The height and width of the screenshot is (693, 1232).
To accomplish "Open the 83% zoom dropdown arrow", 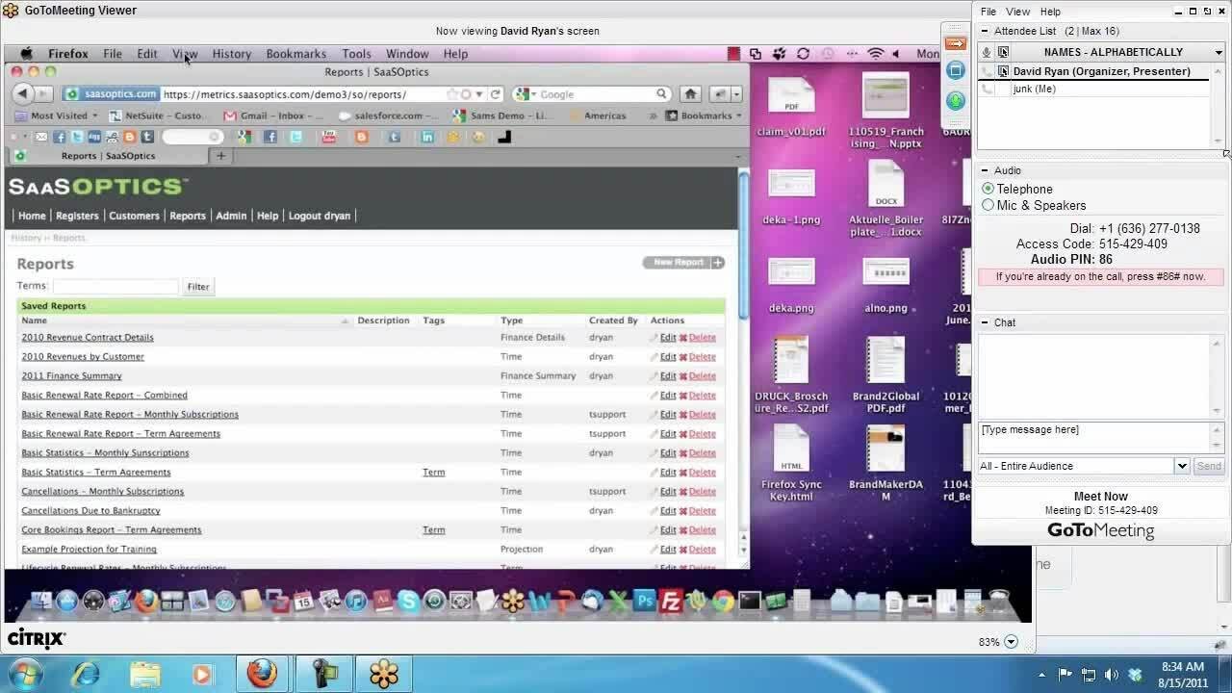I will (1011, 642).
